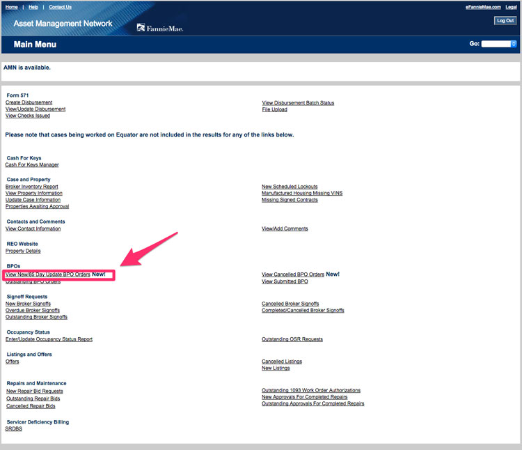Go to the Home link
Image resolution: width=522 pixels, height=450 pixels.
point(12,7)
